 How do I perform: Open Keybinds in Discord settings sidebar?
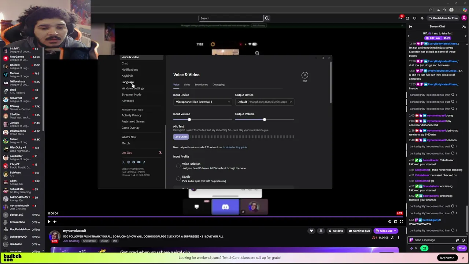pyautogui.click(x=127, y=76)
